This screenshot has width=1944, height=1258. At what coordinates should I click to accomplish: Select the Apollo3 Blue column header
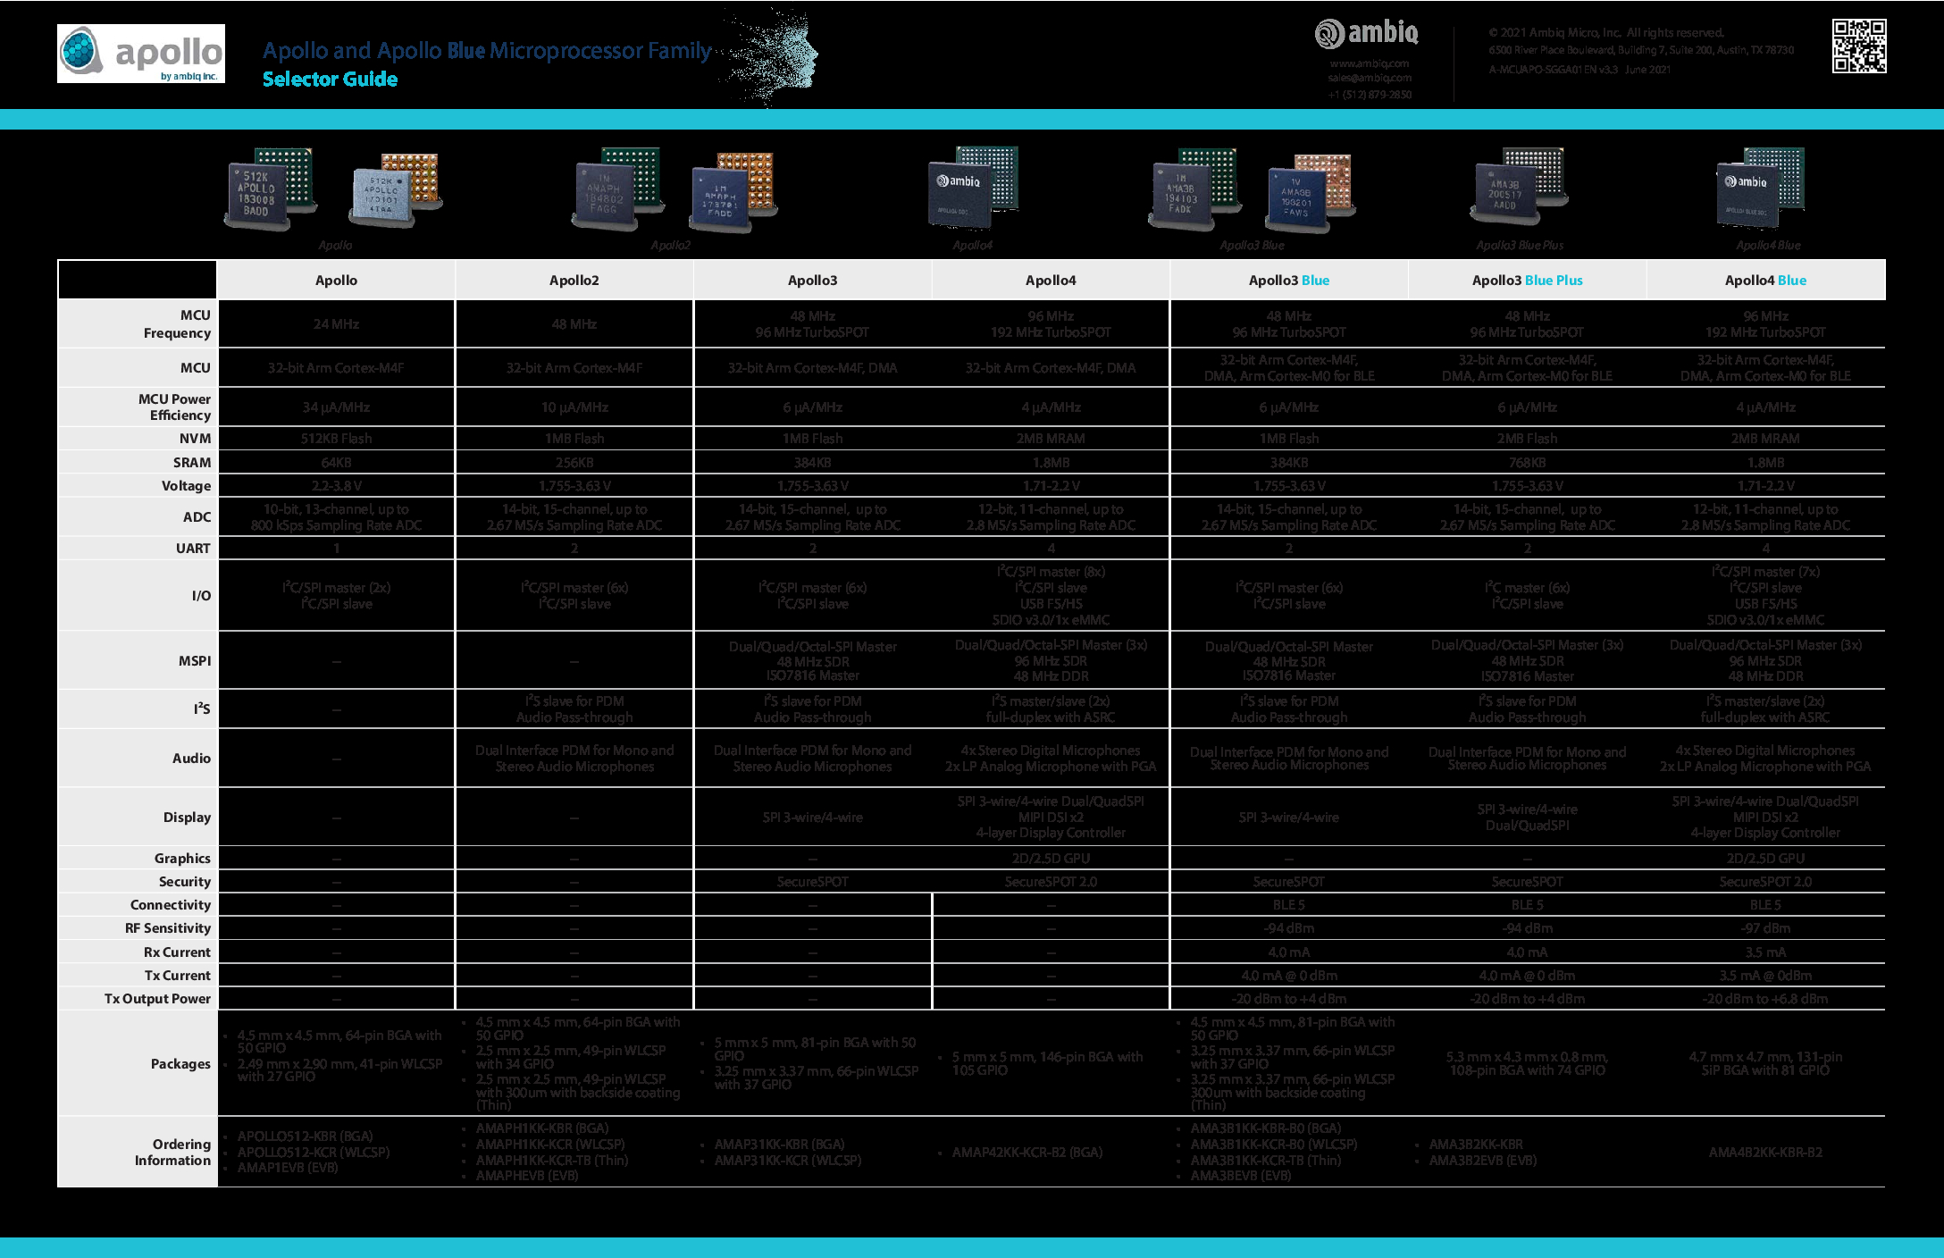(x=1288, y=281)
